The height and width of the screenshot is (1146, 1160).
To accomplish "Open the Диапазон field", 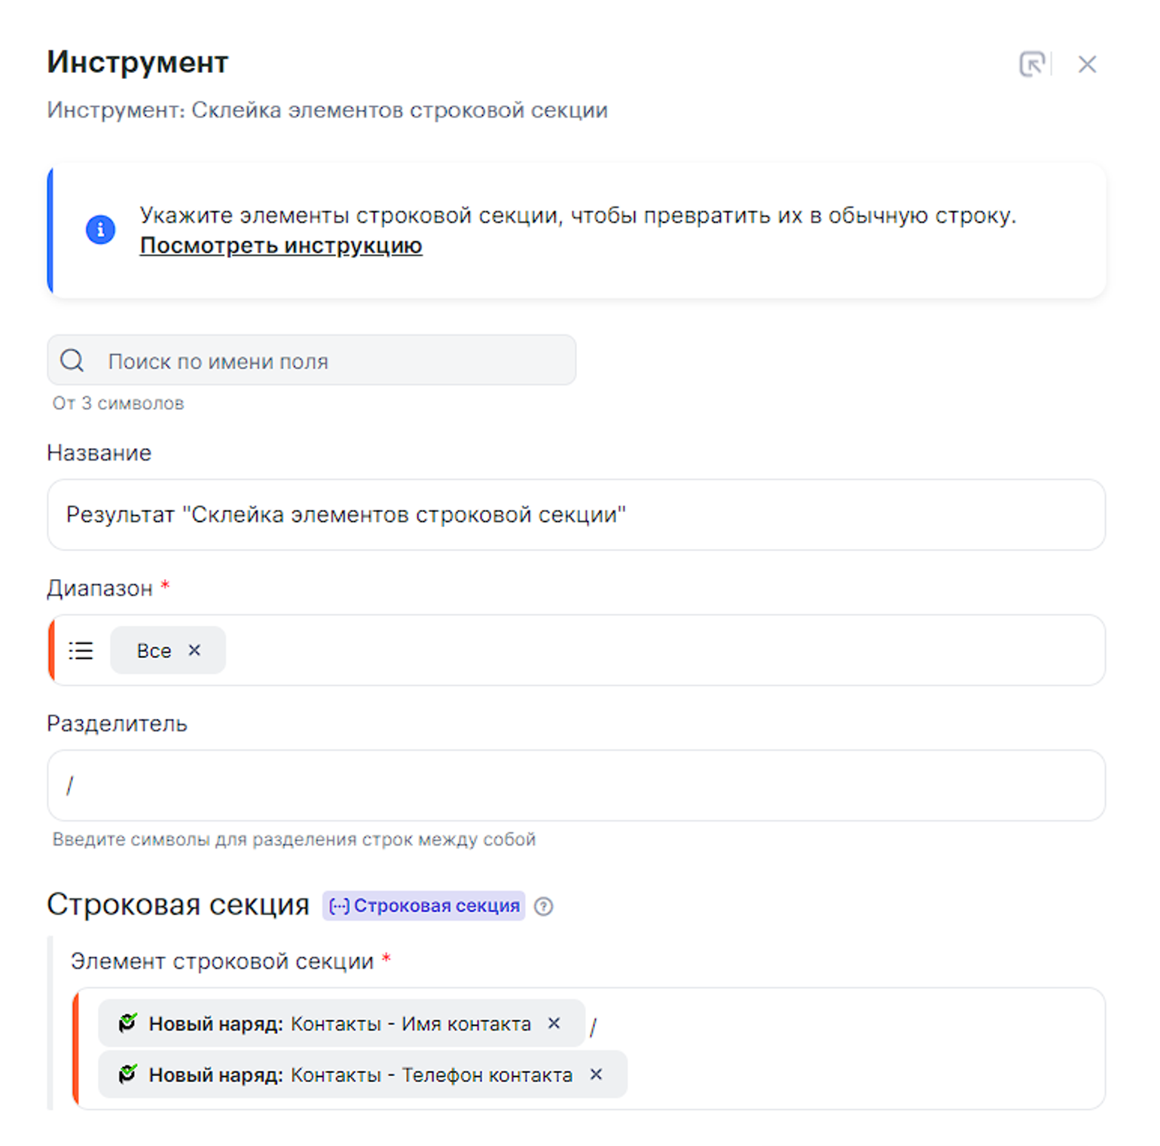I will point(663,651).
